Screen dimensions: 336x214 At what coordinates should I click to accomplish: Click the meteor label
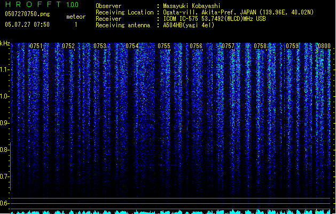point(76,17)
